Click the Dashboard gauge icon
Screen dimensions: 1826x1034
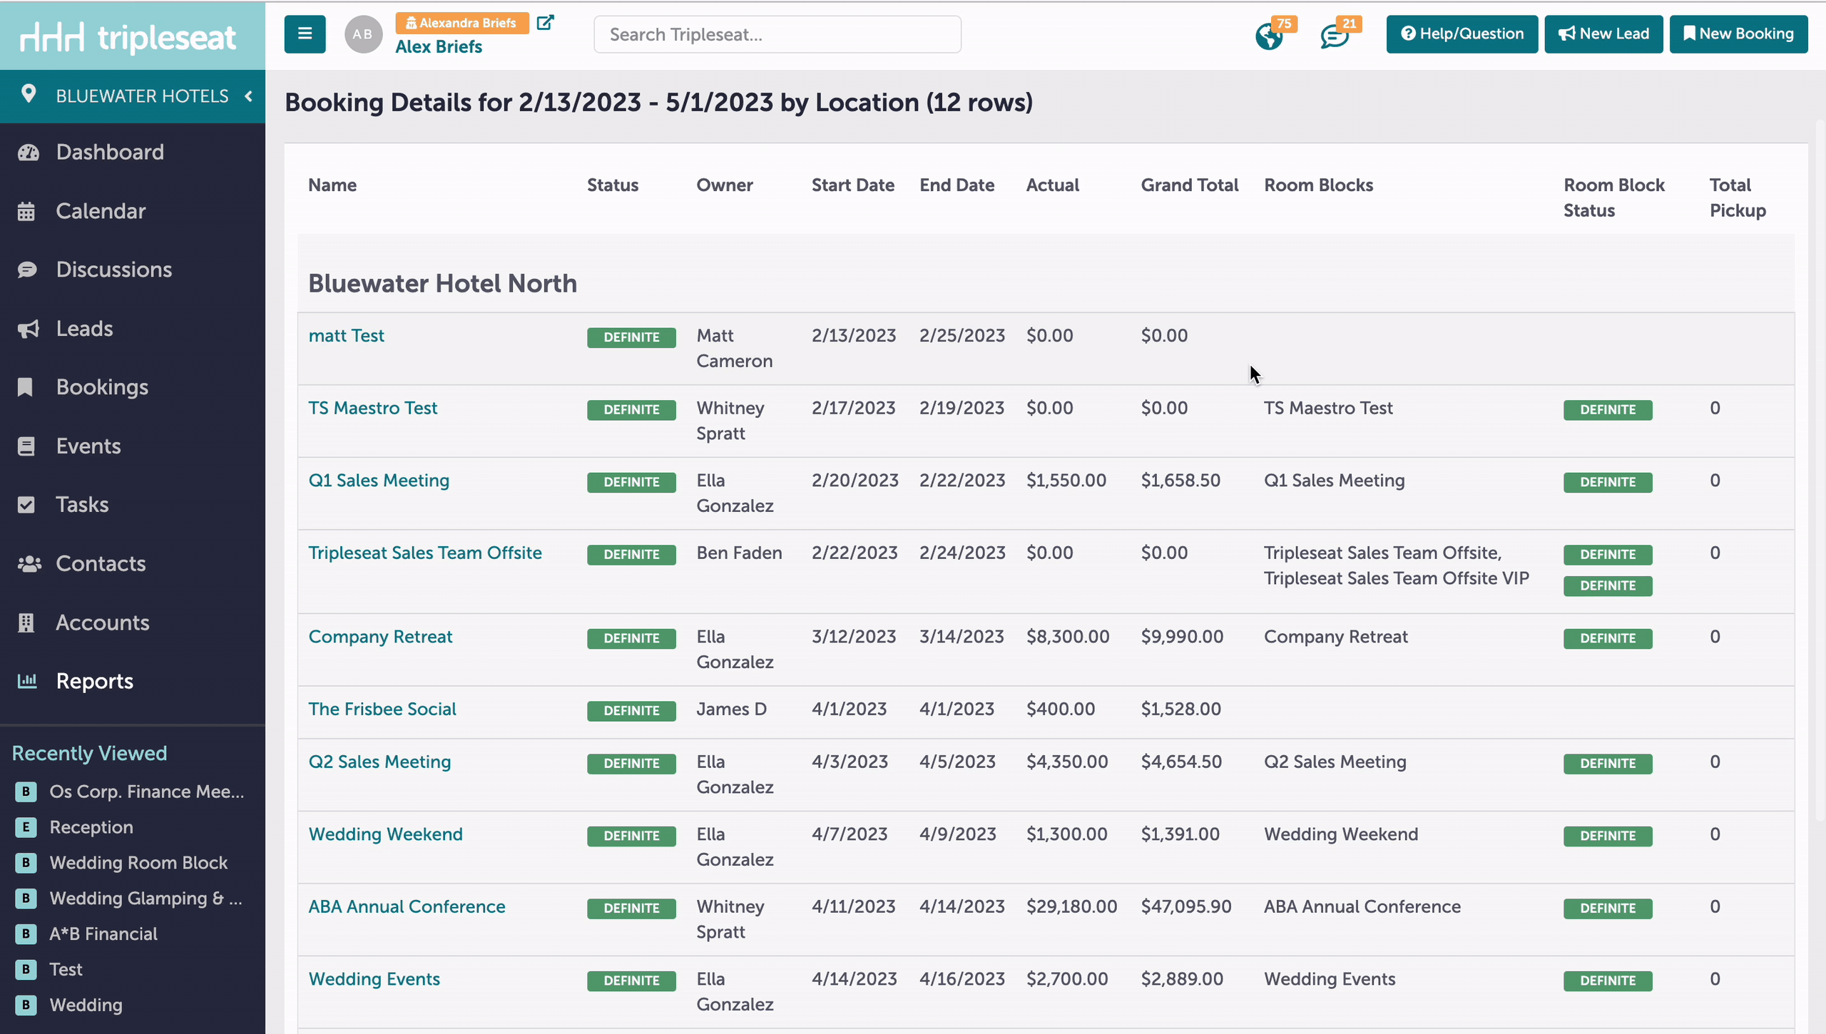[x=28, y=153]
